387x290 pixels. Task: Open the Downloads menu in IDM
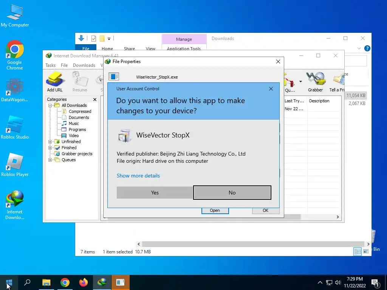84,65
